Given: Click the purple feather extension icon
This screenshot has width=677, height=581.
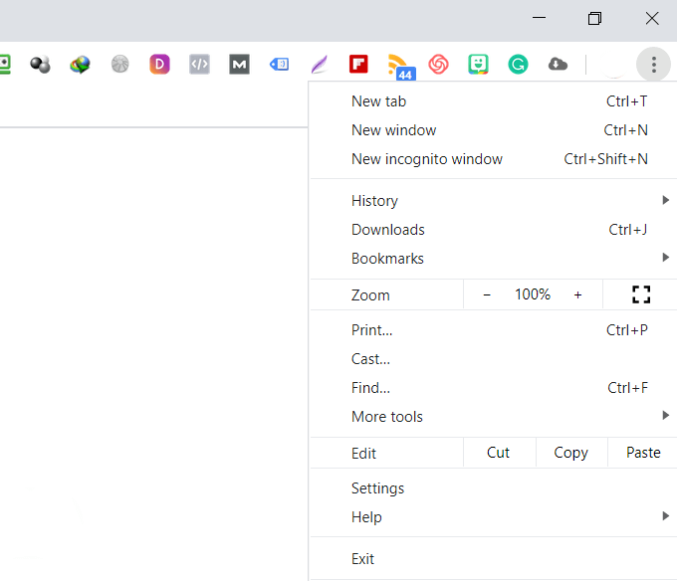Looking at the screenshot, I should tap(319, 65).
